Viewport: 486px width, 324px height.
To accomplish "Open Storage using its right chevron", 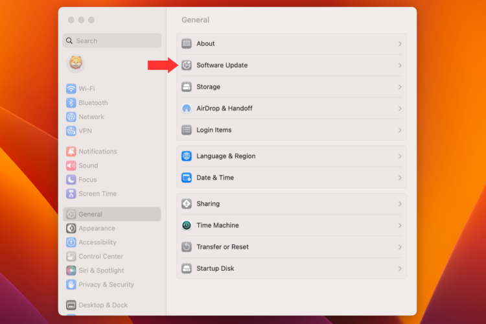I will 400,87.
